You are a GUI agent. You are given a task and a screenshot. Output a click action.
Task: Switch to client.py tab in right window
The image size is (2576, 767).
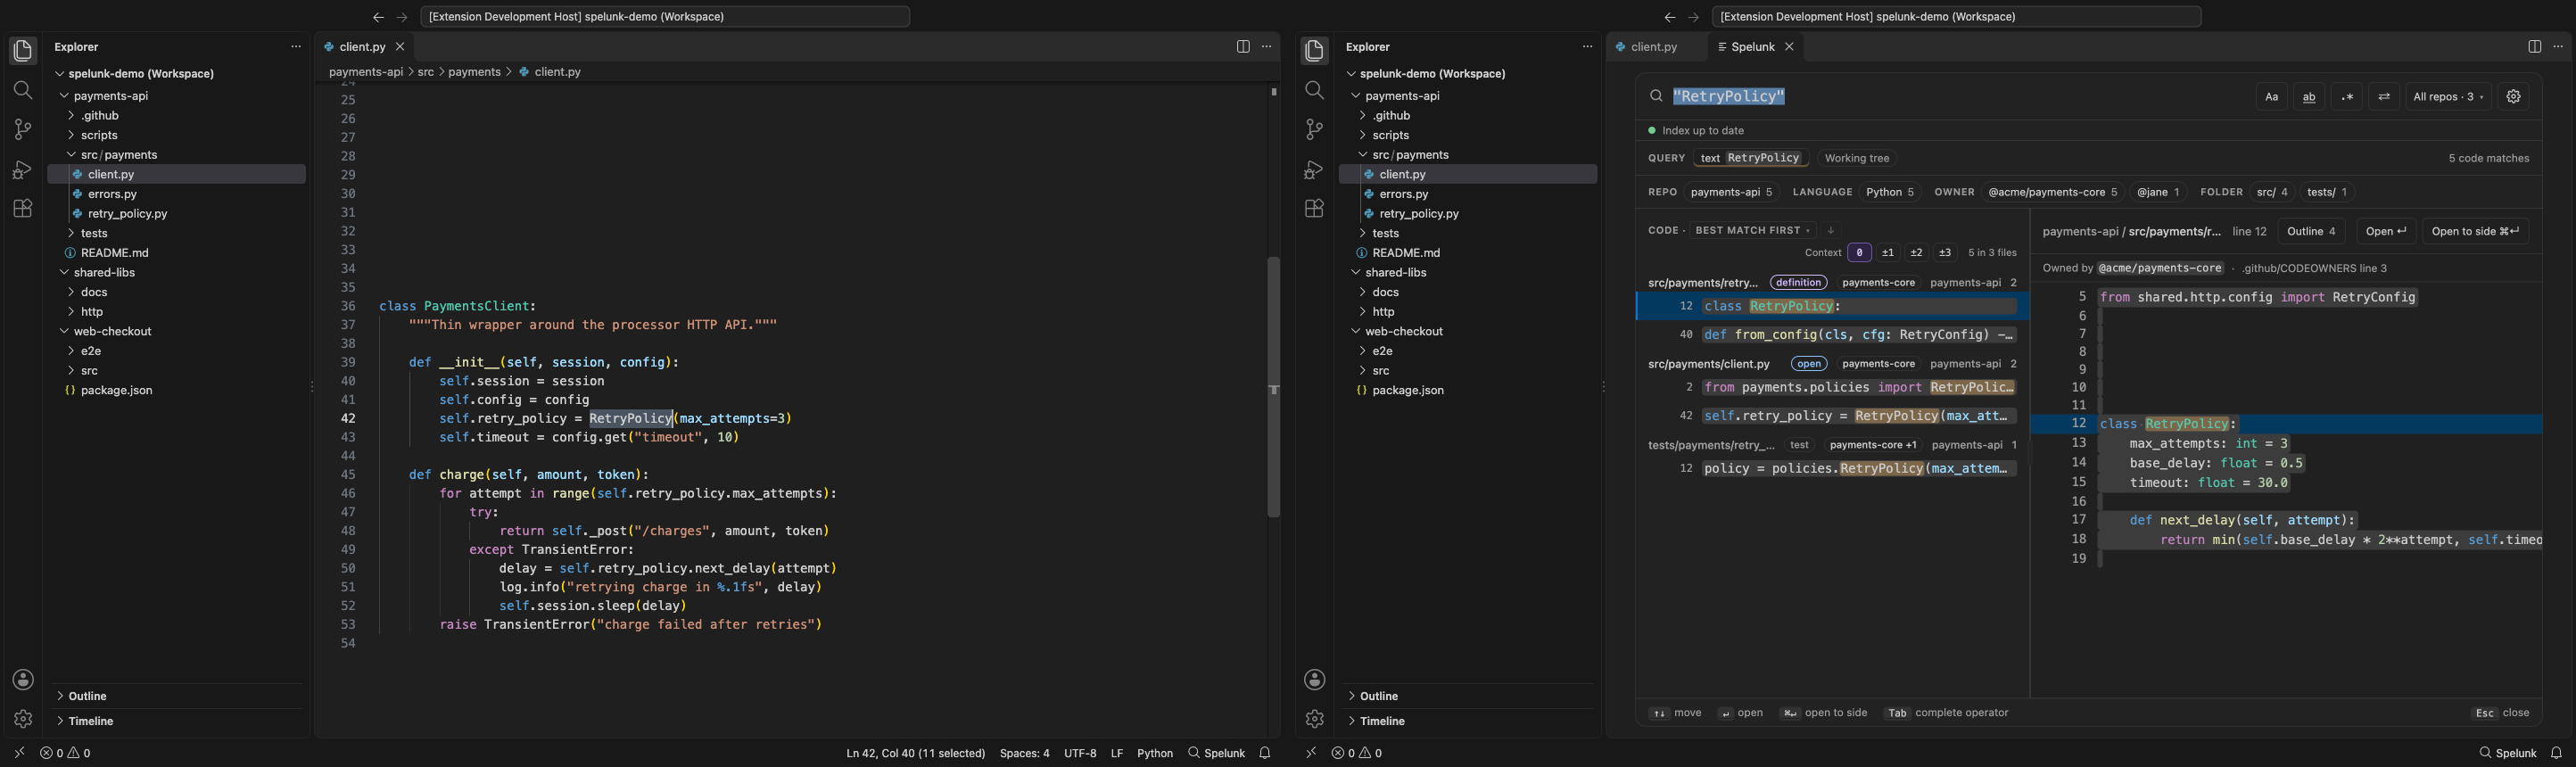click(x=1654, y=47)
